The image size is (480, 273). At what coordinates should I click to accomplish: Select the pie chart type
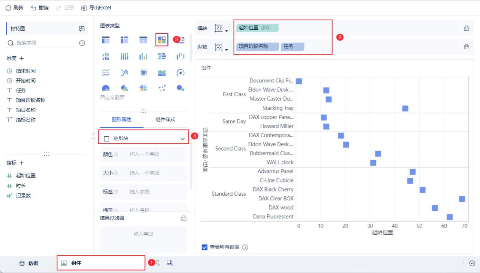(106, 88)
